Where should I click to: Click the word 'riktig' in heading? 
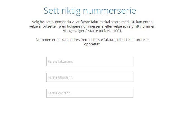coord(71,11)
